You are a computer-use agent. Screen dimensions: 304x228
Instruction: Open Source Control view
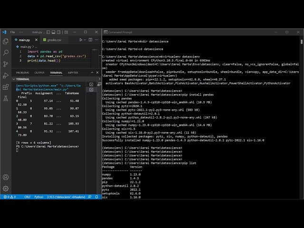(6, 64)
